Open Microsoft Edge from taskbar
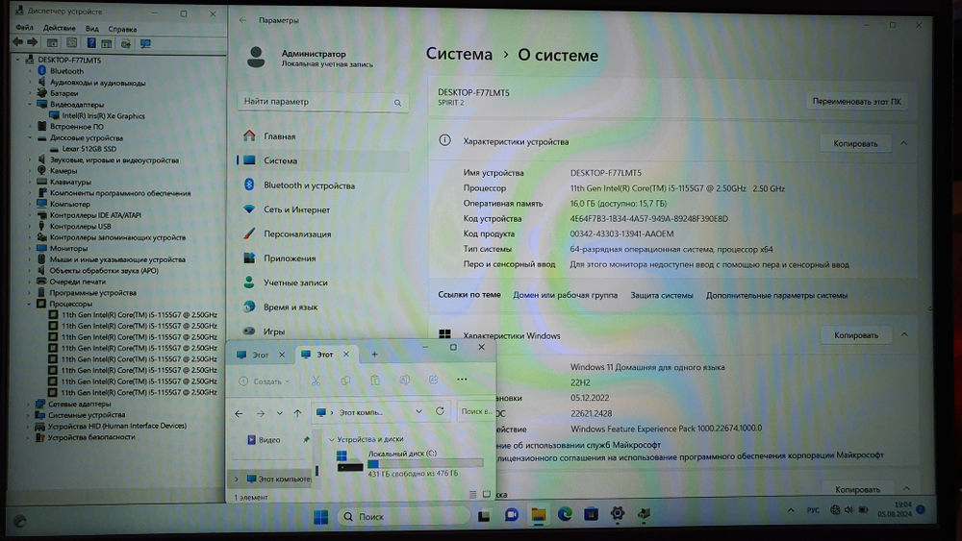 [565, 514]
